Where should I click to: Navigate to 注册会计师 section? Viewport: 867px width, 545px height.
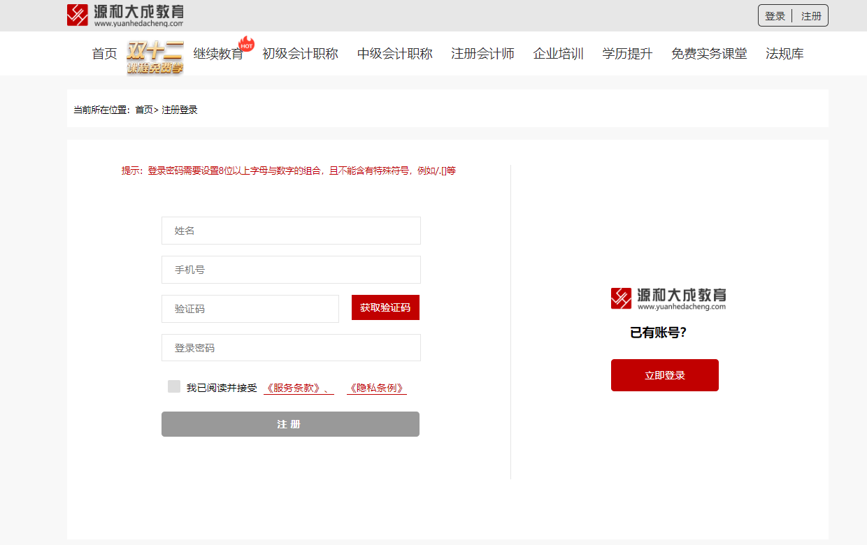point(482,54)
